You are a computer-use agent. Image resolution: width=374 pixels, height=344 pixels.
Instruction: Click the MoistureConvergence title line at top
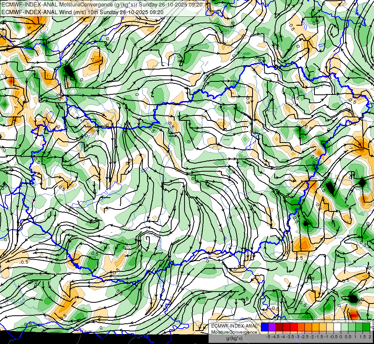[102, 5]
